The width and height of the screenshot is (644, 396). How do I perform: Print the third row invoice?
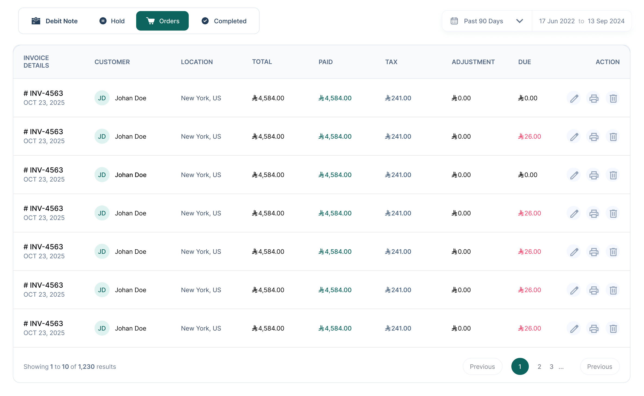594,175
